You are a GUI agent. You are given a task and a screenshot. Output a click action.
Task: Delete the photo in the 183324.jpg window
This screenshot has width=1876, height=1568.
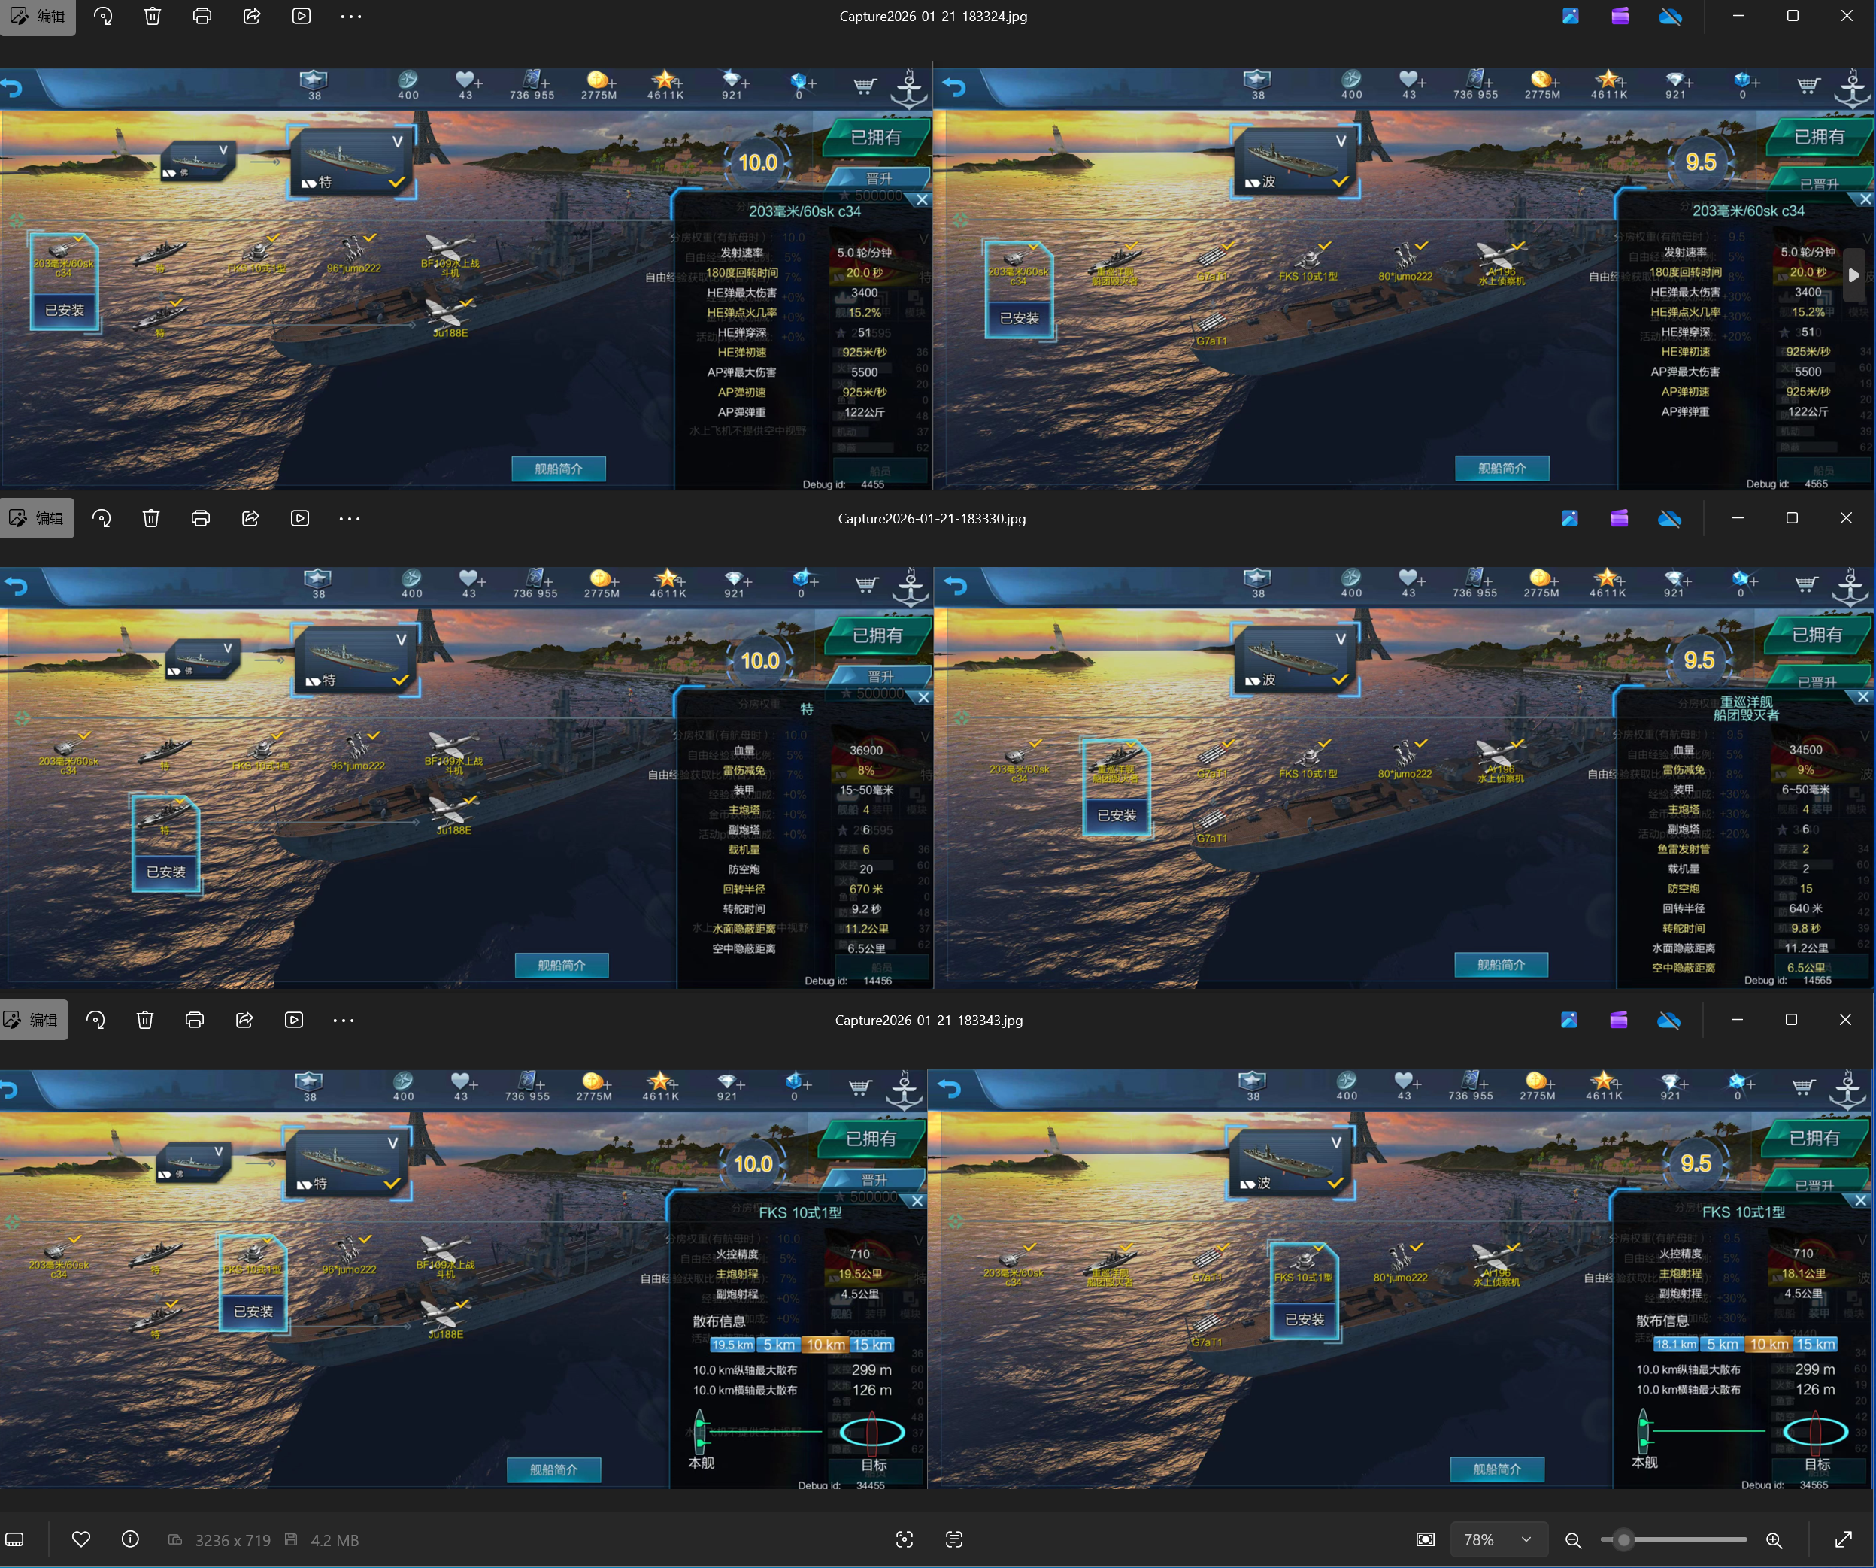[153, 16]
